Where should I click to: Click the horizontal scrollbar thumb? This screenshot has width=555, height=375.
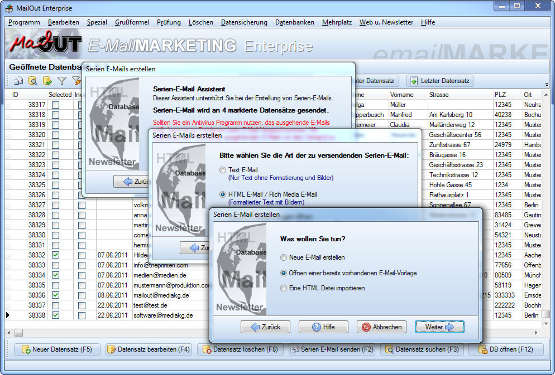(x=18, y=333)
